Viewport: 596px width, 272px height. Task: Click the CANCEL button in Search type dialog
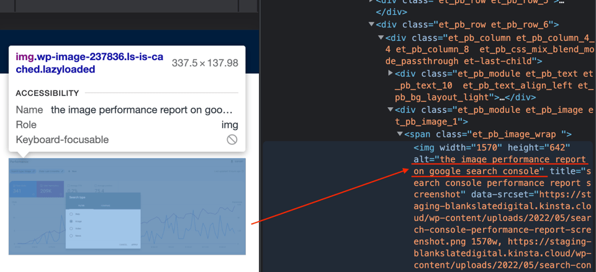click(123, 245)
